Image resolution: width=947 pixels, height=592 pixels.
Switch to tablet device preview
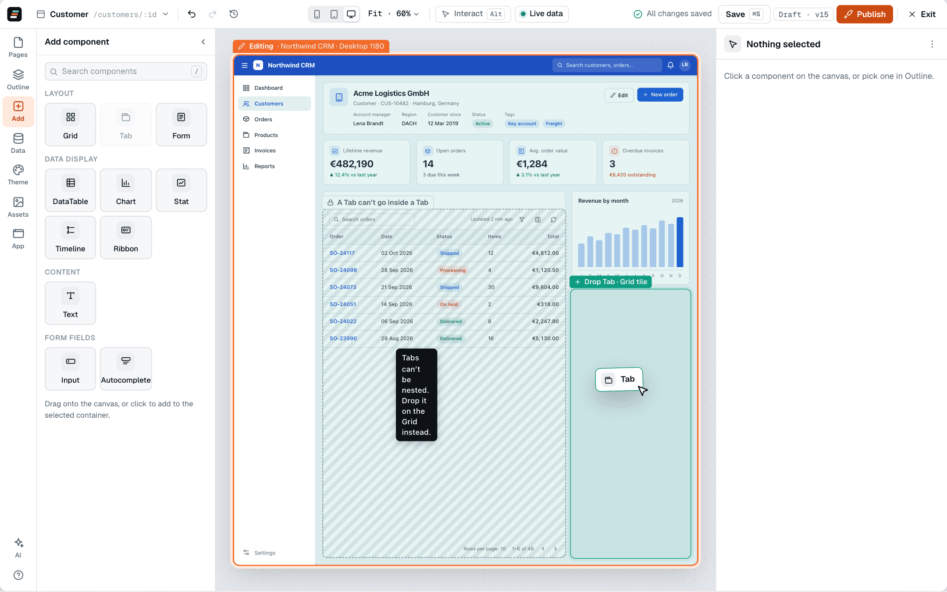[334, 14]
